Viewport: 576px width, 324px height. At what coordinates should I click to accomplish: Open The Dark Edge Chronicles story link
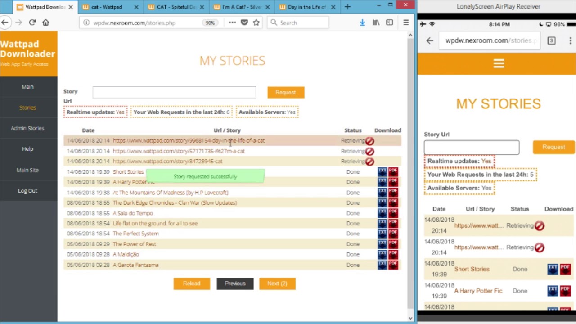tap(175, 203)
